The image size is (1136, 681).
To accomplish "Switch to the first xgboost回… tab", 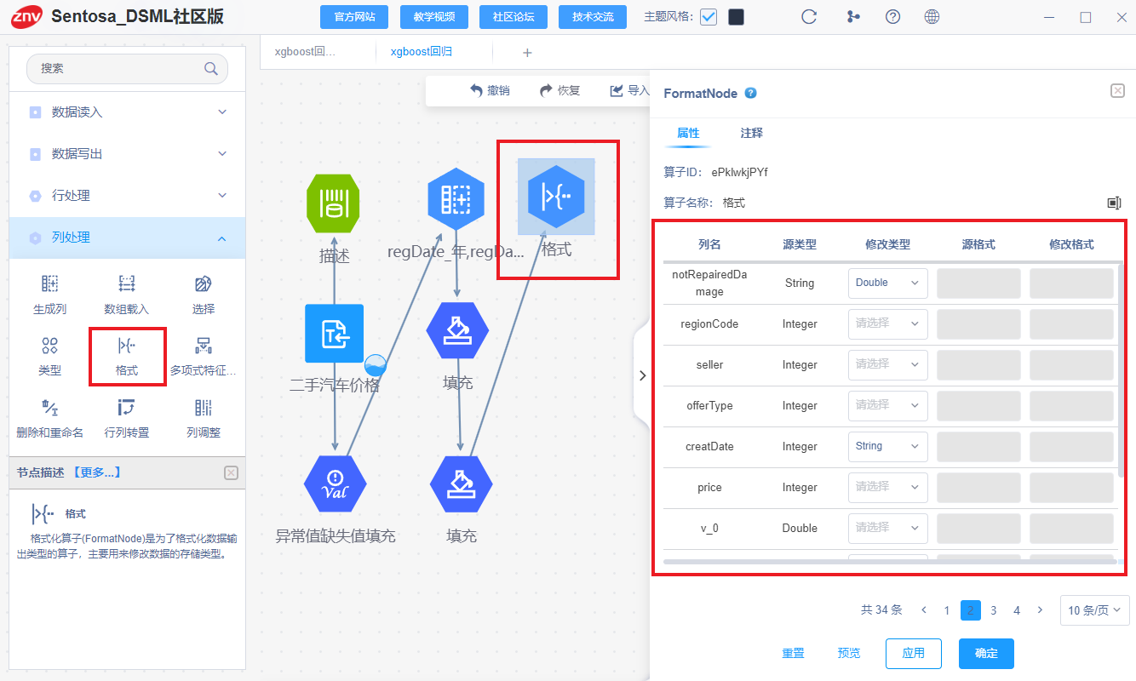I will click(x=306, y=52).
